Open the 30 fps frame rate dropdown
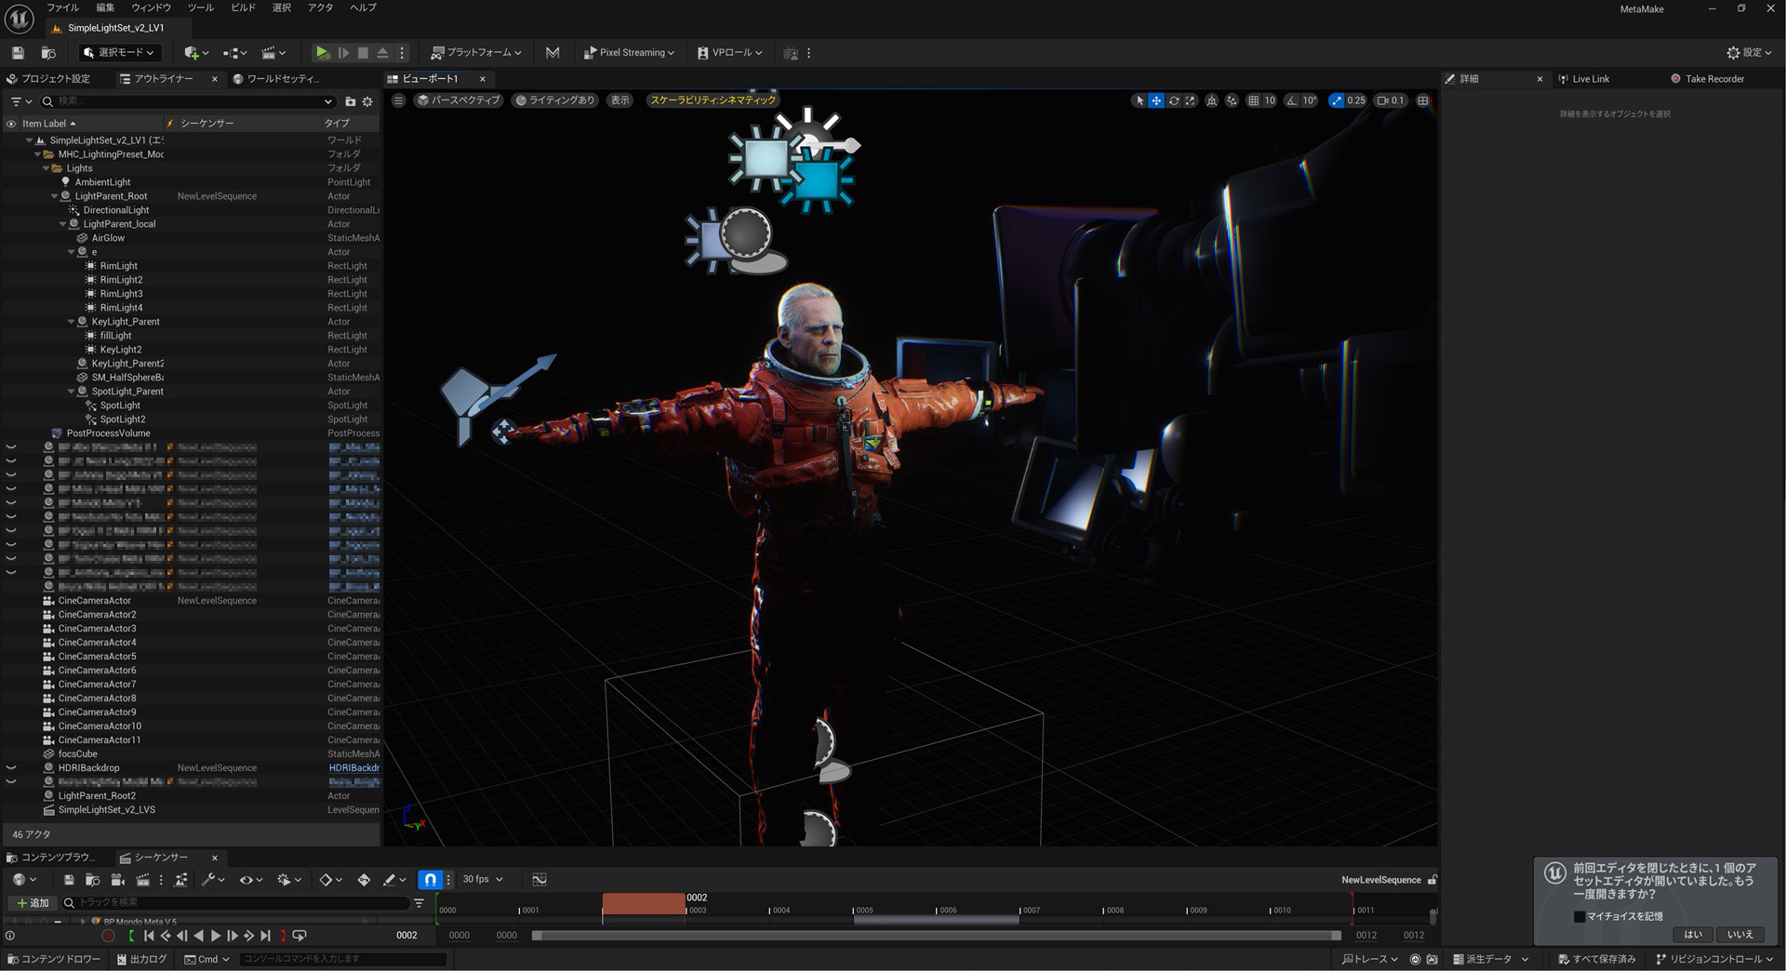Screen dimensions: 1786x971 click(x=482, y=879)
